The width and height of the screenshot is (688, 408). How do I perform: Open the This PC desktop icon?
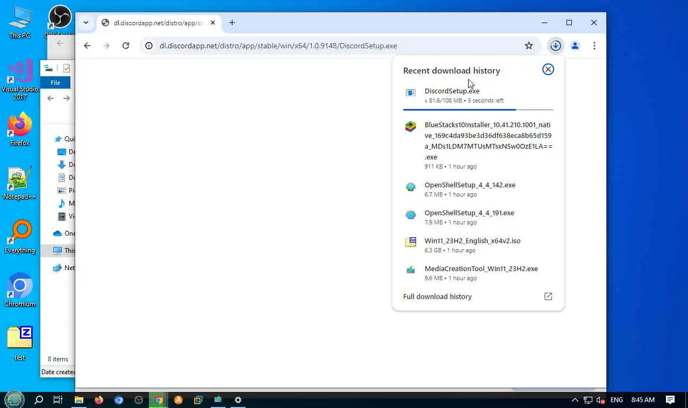click(x=20, y=23)
